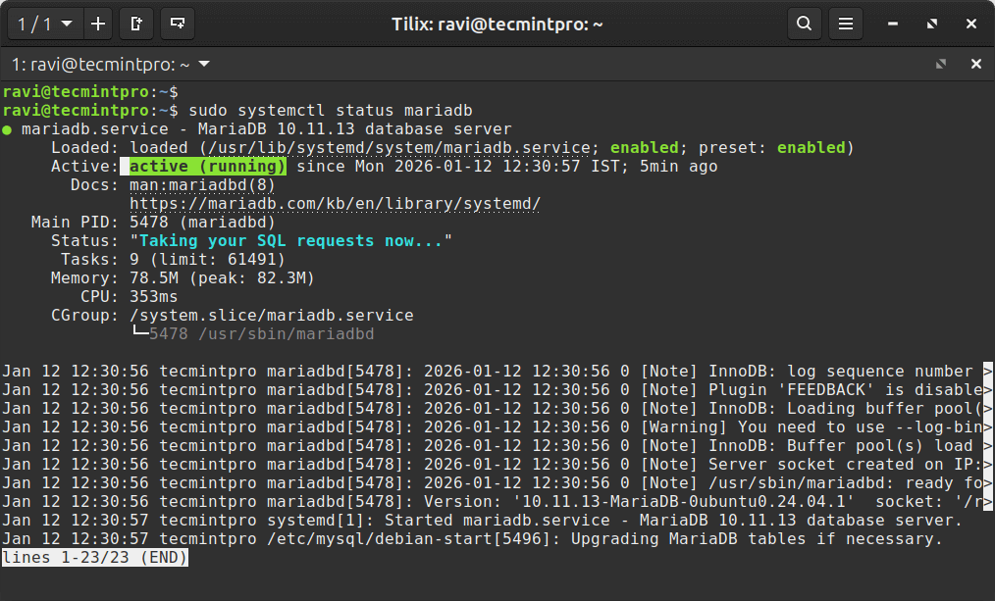Open the 1/1 session switcher dropdown
The width and height of the screenshot is (995, 601).
pyautogui.click(x=45, y=23)
